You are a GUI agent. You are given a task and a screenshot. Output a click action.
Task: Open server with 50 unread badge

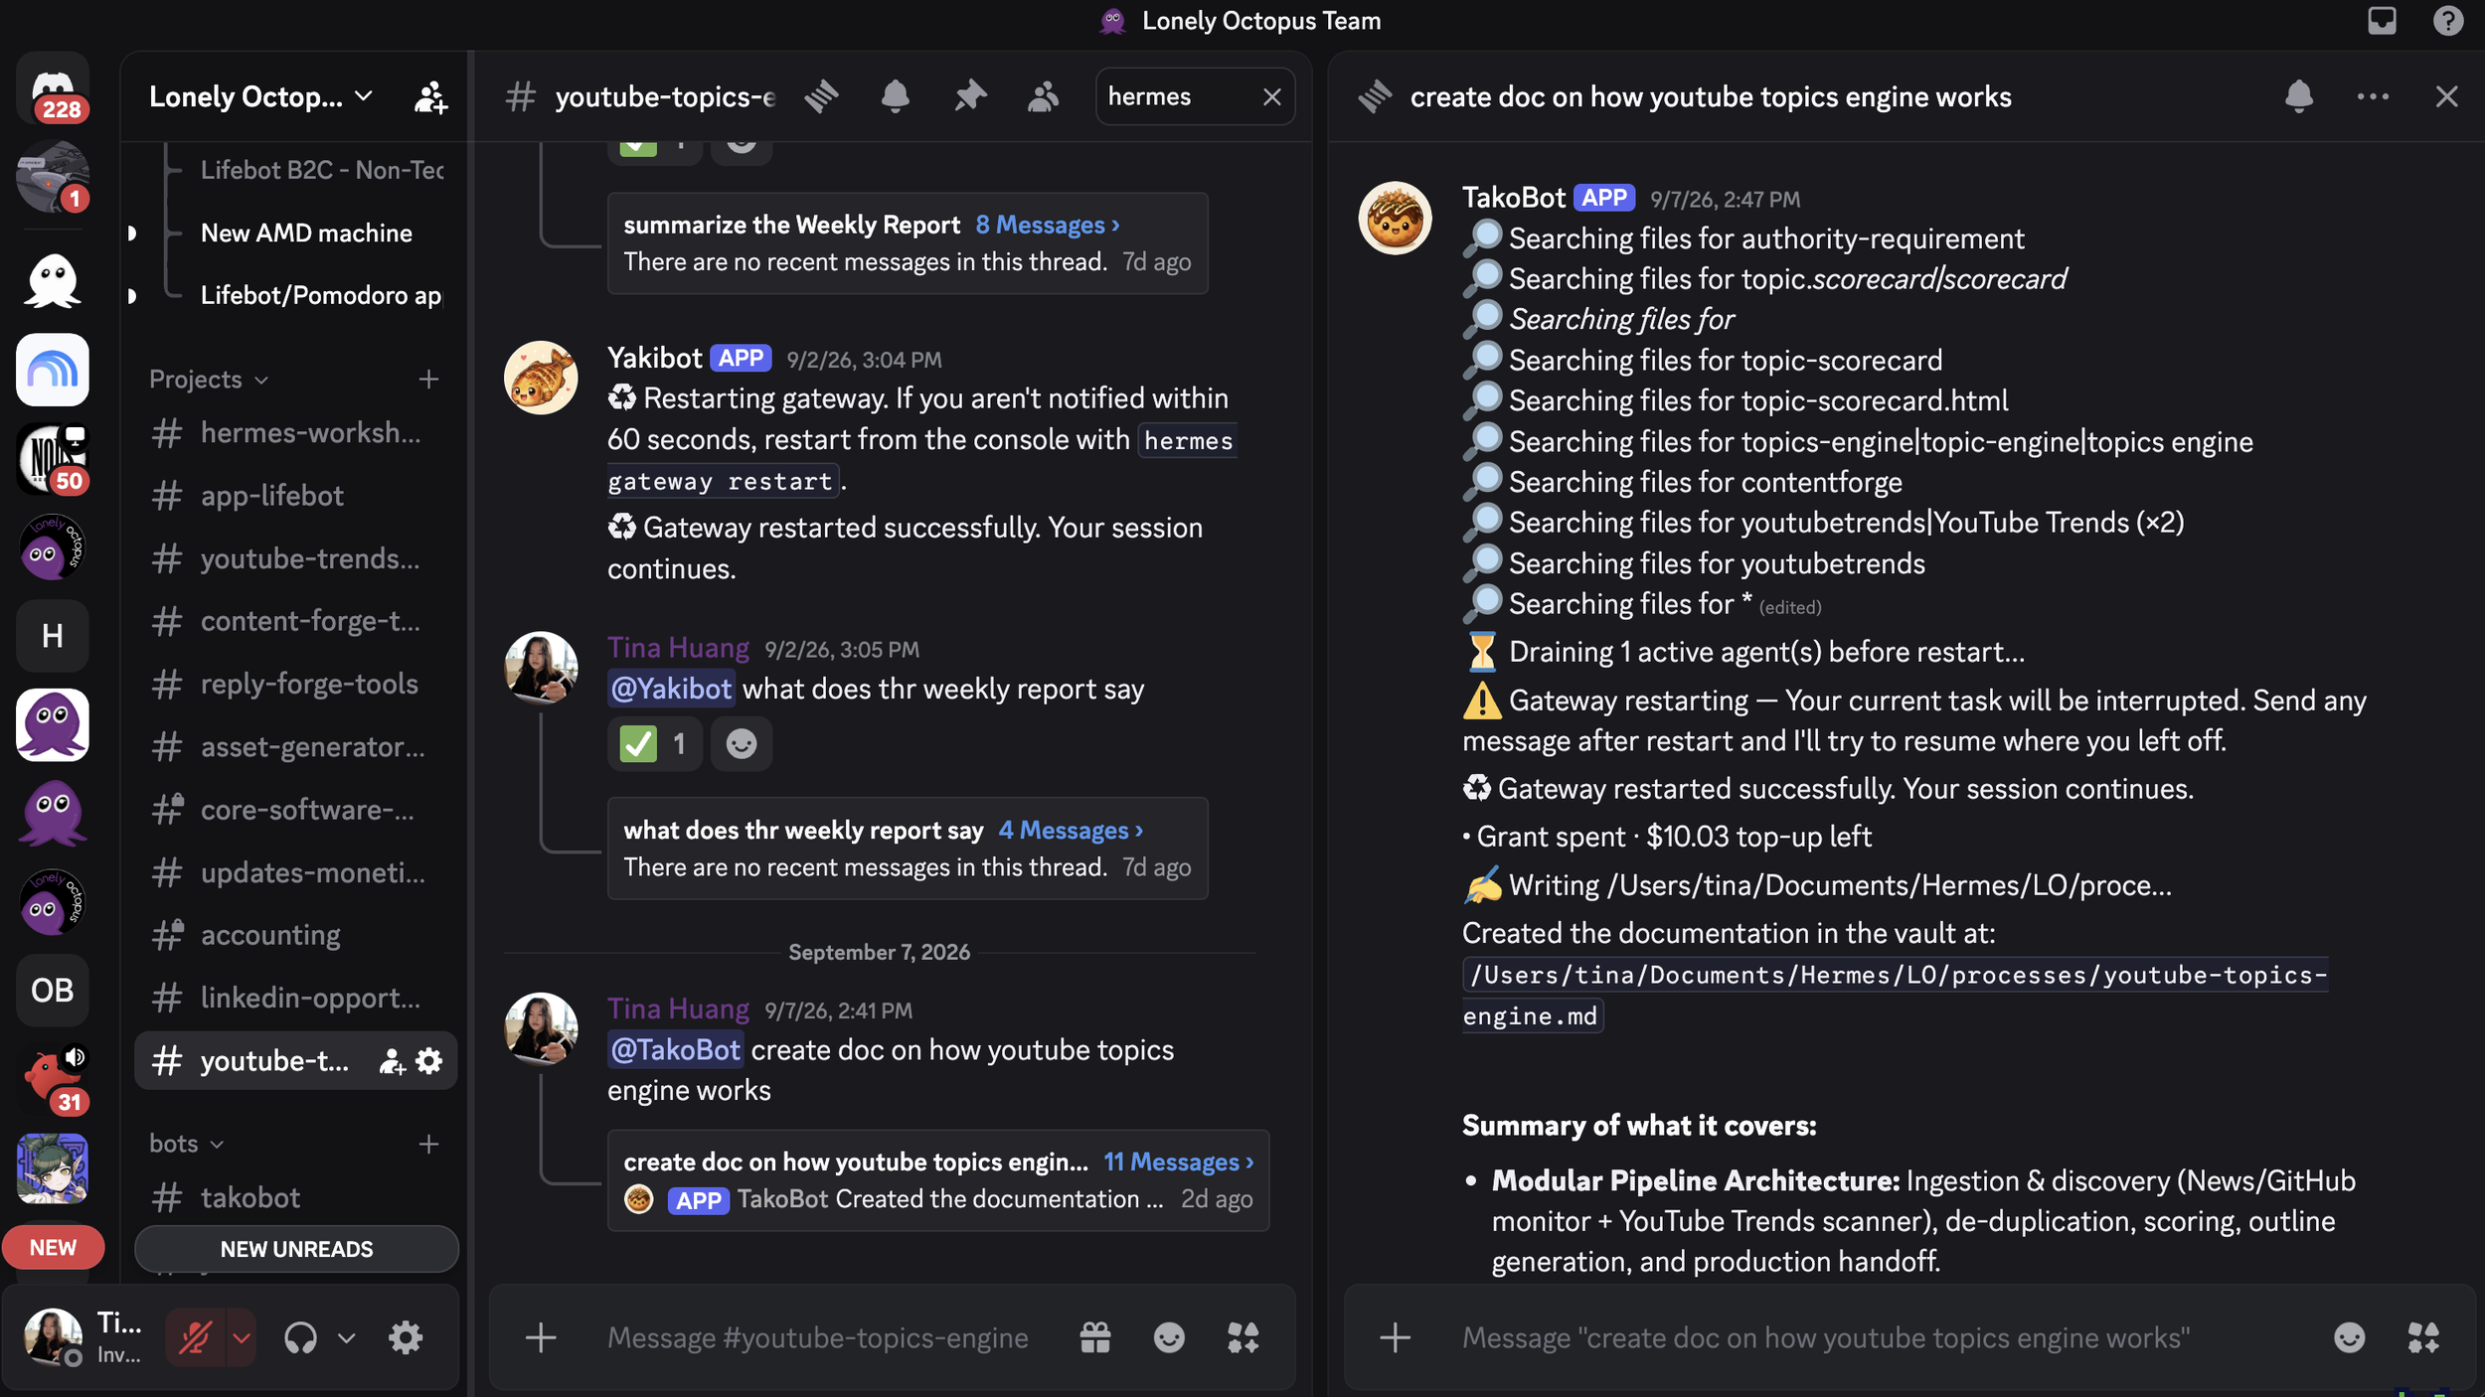[x=53, y=459]
